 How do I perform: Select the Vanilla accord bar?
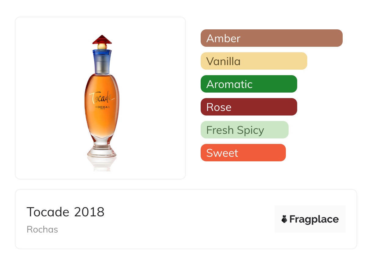[x=253, y=61]
